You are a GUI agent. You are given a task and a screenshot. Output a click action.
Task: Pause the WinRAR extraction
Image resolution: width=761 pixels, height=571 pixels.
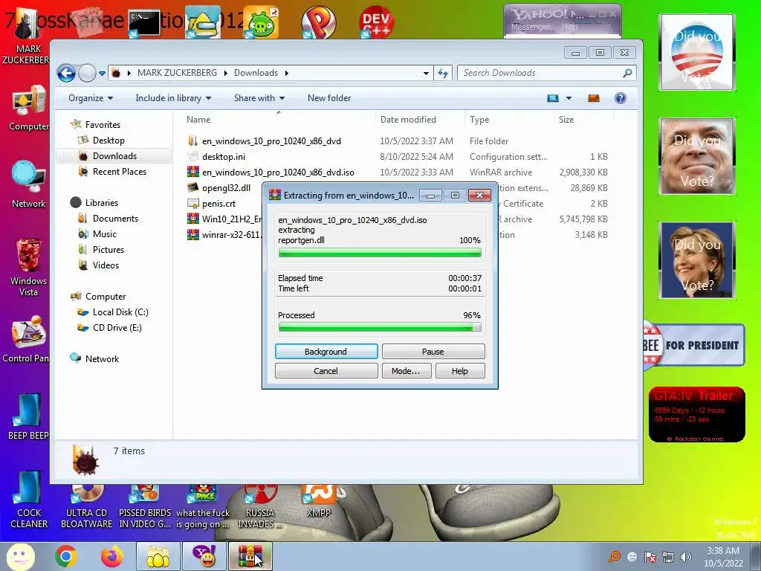pyautogui.click(x=433, y=351)
